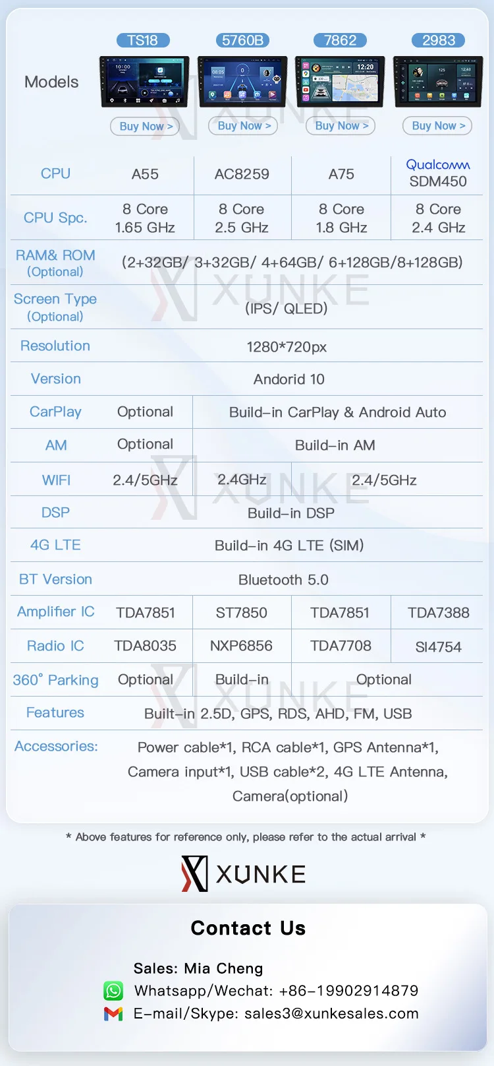Click the 'CPU' row label
The image size is (494, 1066).
point(55,173)
